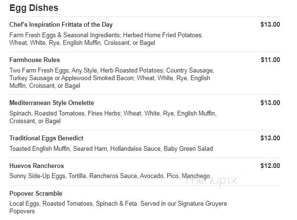Click the omelette description starting with Spinach
This screenshot has width=297, height=220.
(113, 117)
